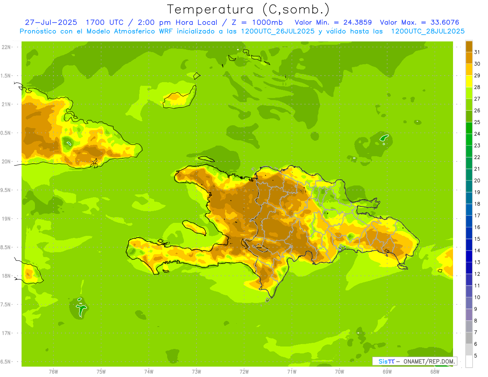
Task: Pick the brown swatch above the 31 label
Action: [x=469, y=46]
